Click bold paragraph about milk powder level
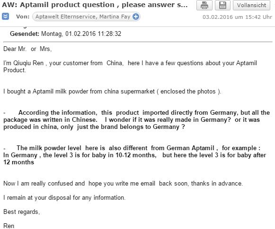 [135, 155]
